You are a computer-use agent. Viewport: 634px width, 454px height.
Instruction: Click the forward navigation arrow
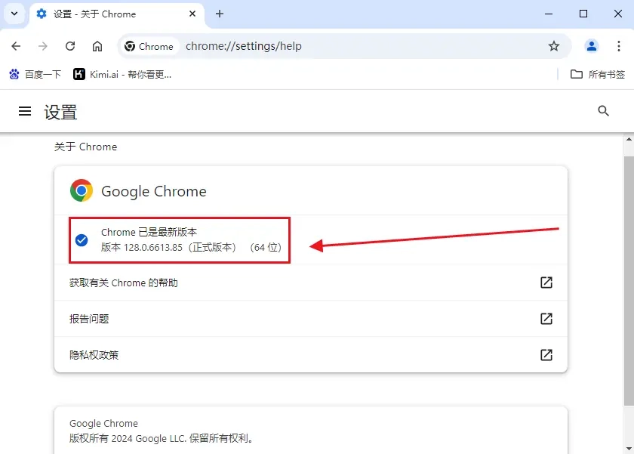[43, 46]
